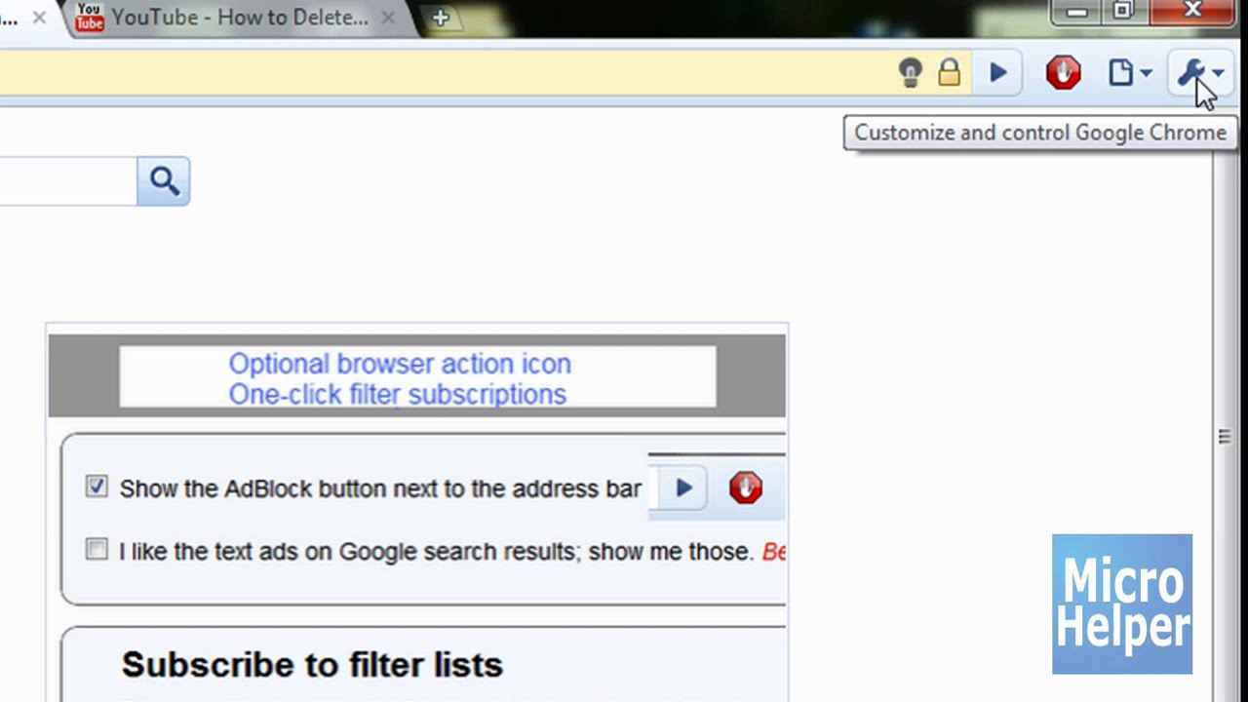Image resolution: width=1248 pixels, height=702 pixels.
Task: Click the YouTube favicon on the tab
Action: 90,17
